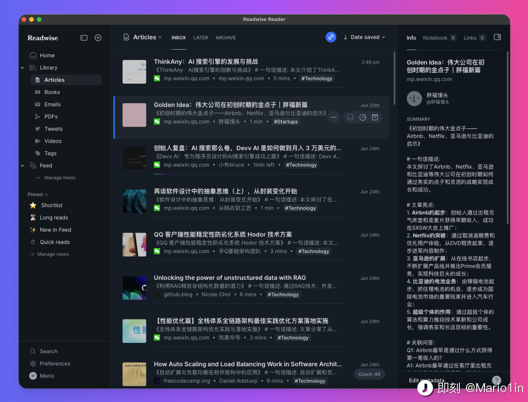Switch to the INBOX tab
Viewport: 528px width, 402px height.
pos(179,38)
